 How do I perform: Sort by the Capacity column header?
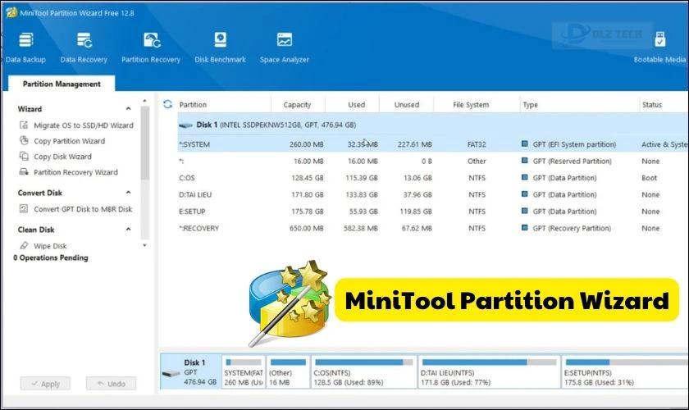click(297, 105)
